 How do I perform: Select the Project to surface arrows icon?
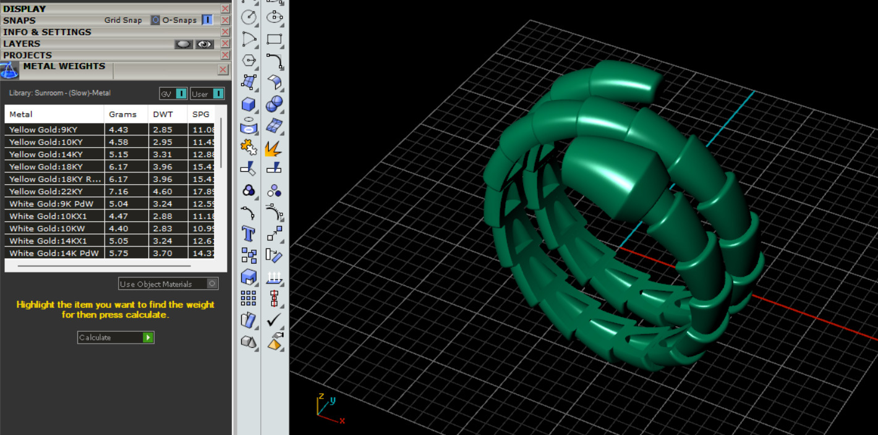pos(275,277)
